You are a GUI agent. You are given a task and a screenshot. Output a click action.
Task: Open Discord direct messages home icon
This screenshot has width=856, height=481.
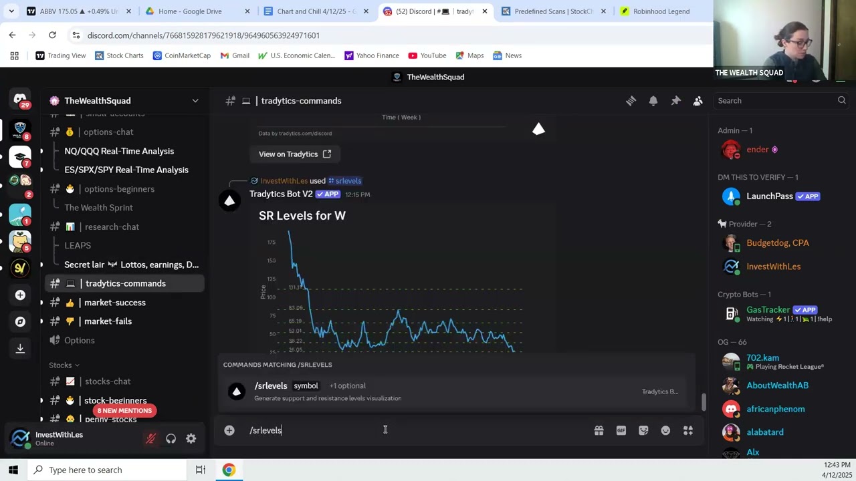click(x=20, y=100)
